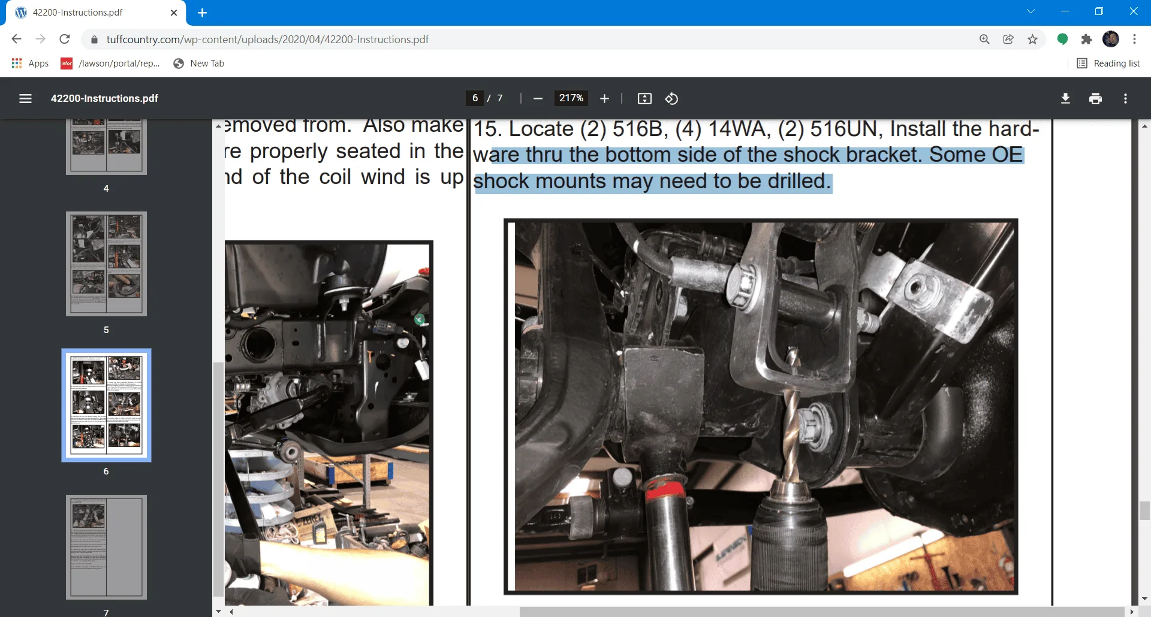This screenshot has height=617, width=1151.
Task: Bookmark this page with the star
Action: pyautogui.click(x=1032, y=40)
